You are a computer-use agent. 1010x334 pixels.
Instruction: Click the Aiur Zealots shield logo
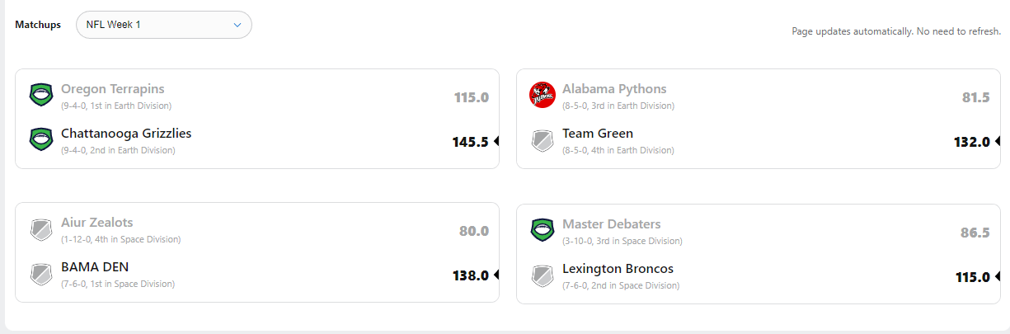click(x=41, y=229)
